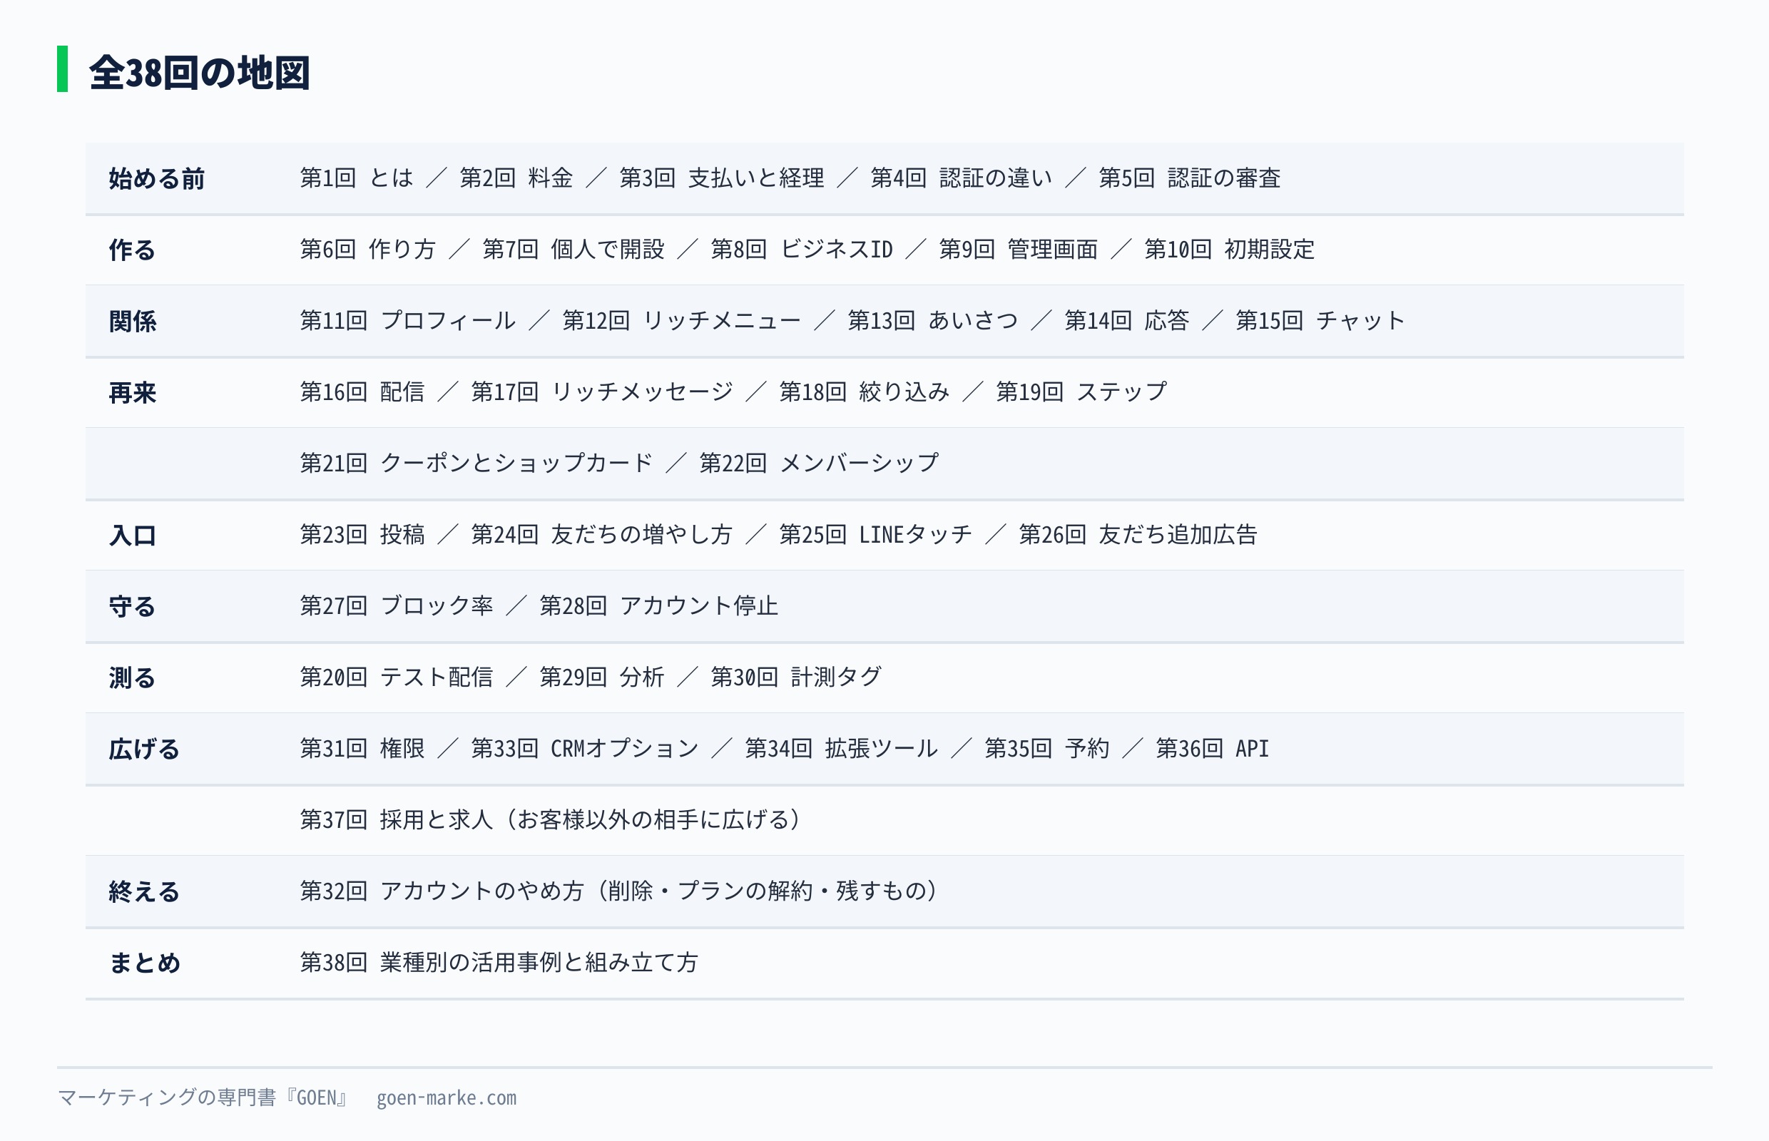
Task: Click 第34回 拡張ツール entry
Action: point(842,748)
